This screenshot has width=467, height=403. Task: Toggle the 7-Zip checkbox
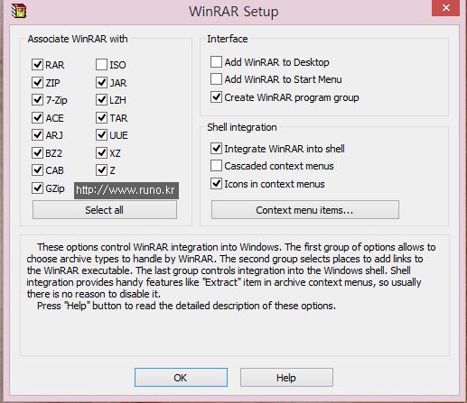[37, 100]
